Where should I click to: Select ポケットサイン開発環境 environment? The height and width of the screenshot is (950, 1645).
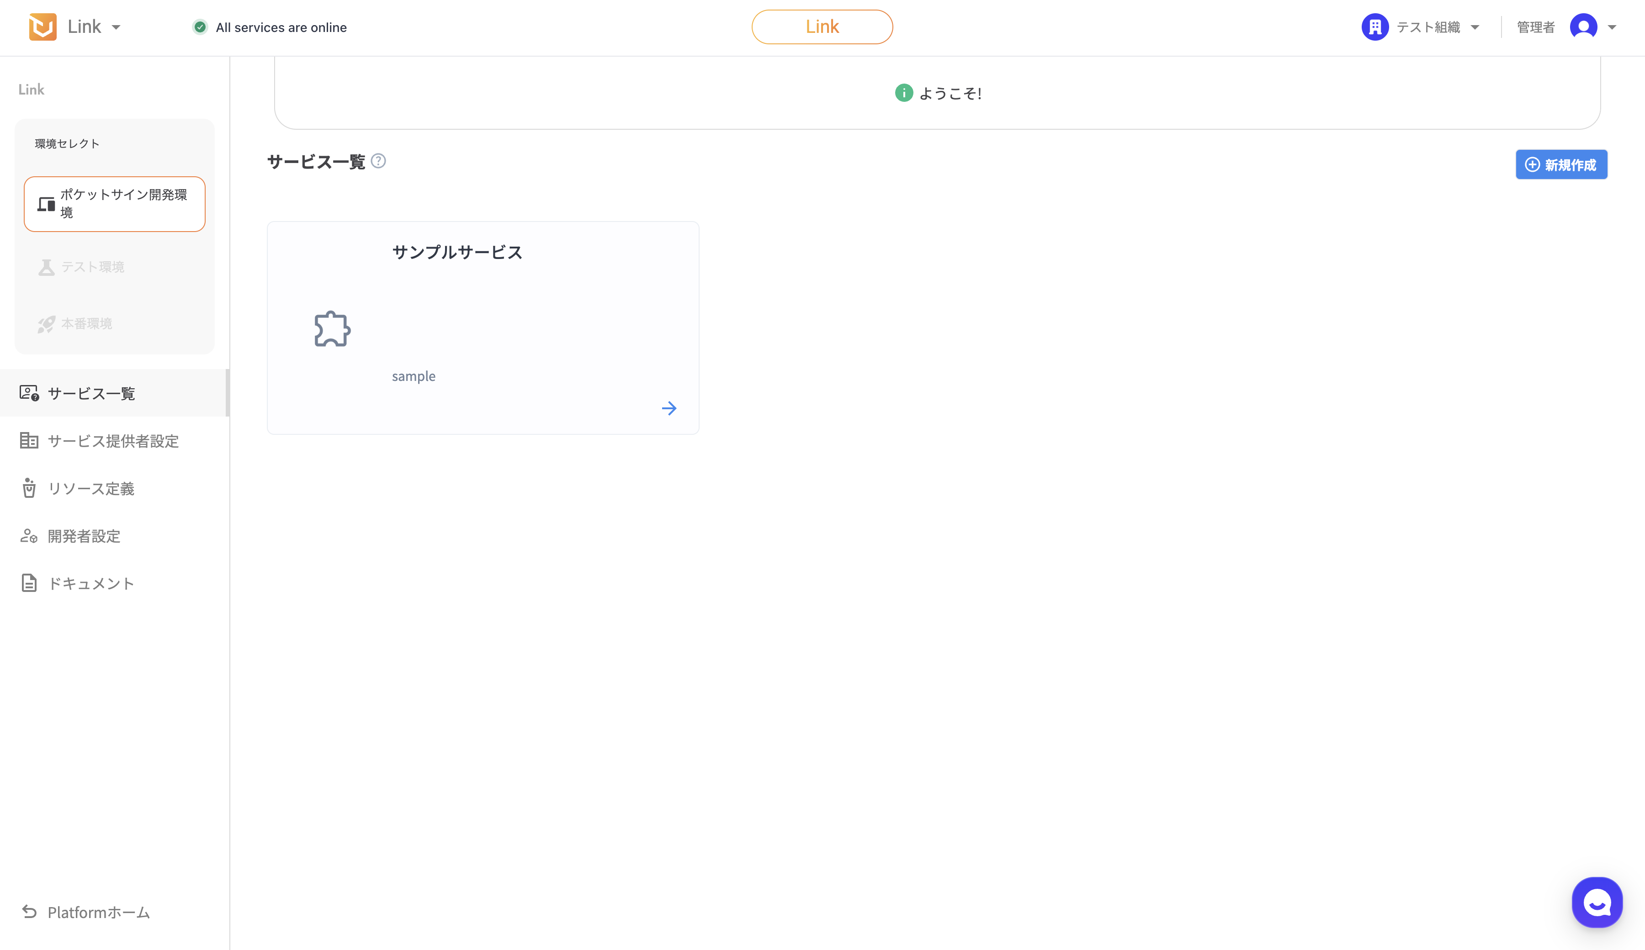(x=114, y=204)
